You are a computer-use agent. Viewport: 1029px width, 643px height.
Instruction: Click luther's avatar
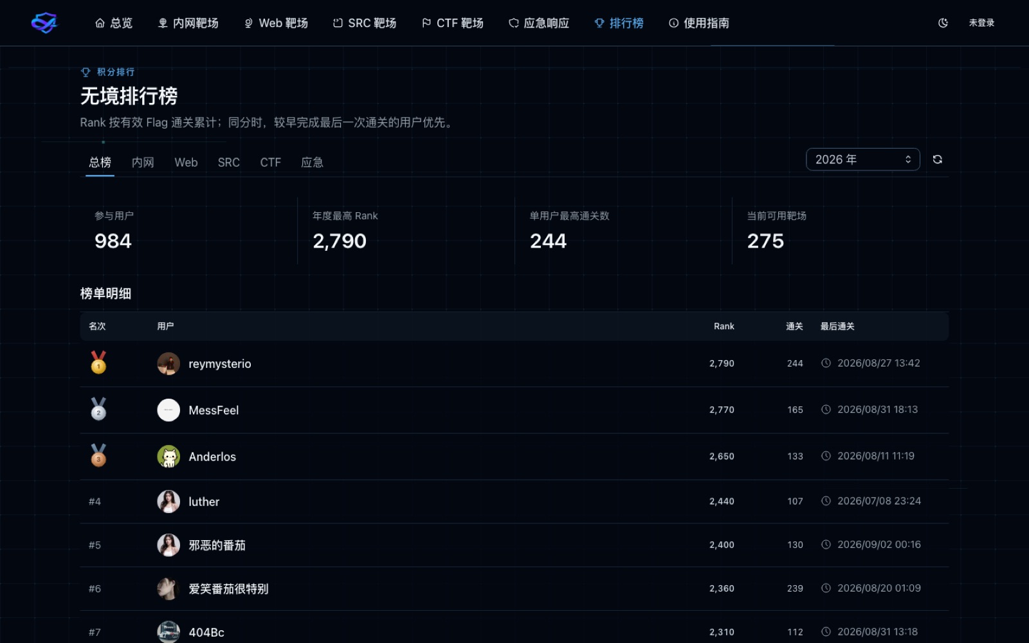pos(168,502)
